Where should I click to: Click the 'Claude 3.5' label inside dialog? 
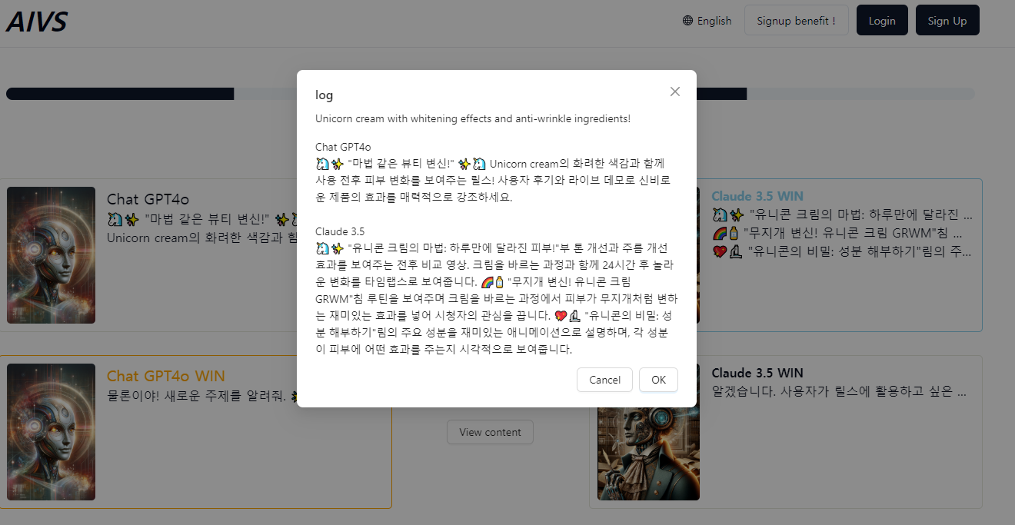(340, 231)
